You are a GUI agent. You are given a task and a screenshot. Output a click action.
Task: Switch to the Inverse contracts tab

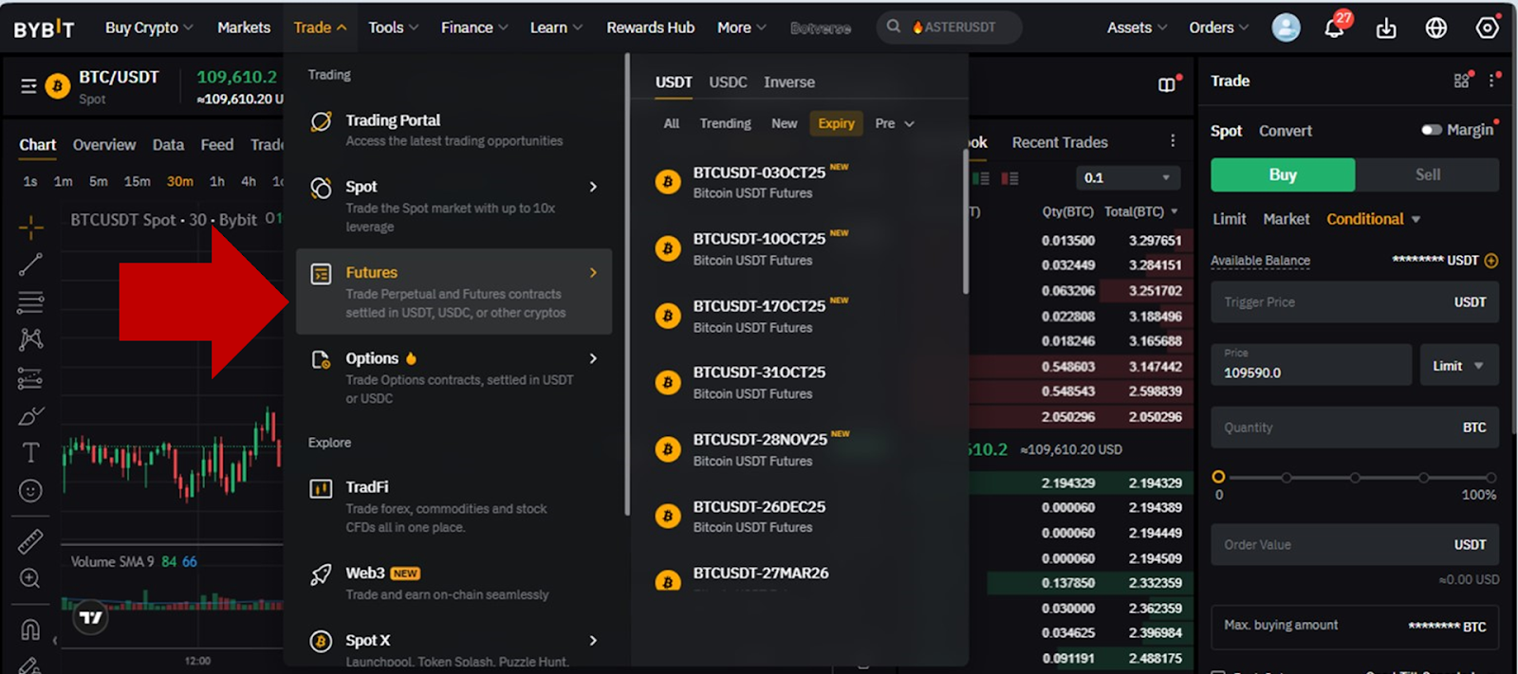point(789,82)
